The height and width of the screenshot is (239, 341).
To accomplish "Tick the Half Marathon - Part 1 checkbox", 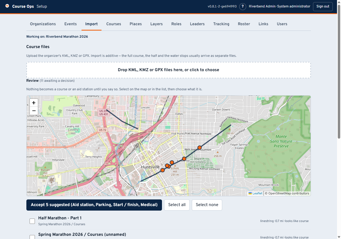I will (x=32, y=221).
